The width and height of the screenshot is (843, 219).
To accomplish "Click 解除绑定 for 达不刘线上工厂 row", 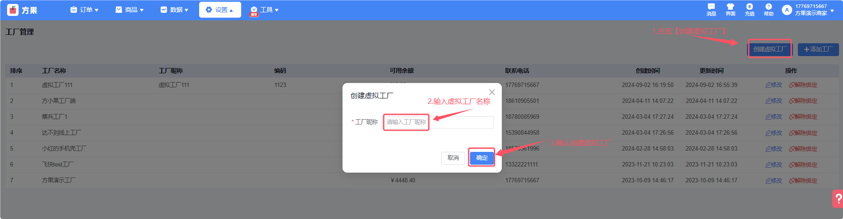I will point(803,132).
